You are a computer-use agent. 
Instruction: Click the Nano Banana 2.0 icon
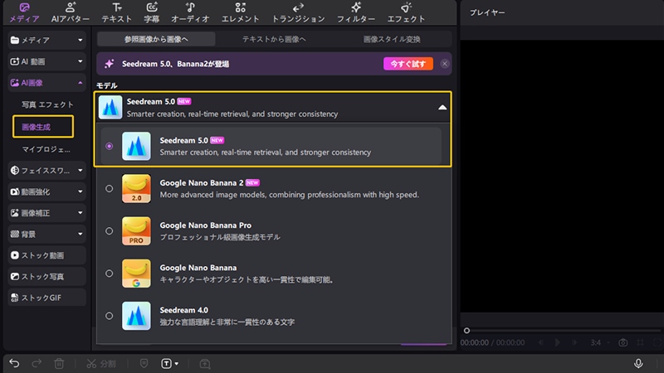tap(136, 189)
